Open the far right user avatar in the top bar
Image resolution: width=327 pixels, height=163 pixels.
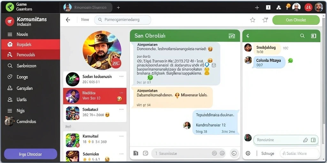319,7
